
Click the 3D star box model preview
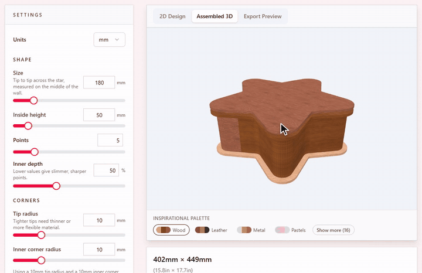coord(282,131)
